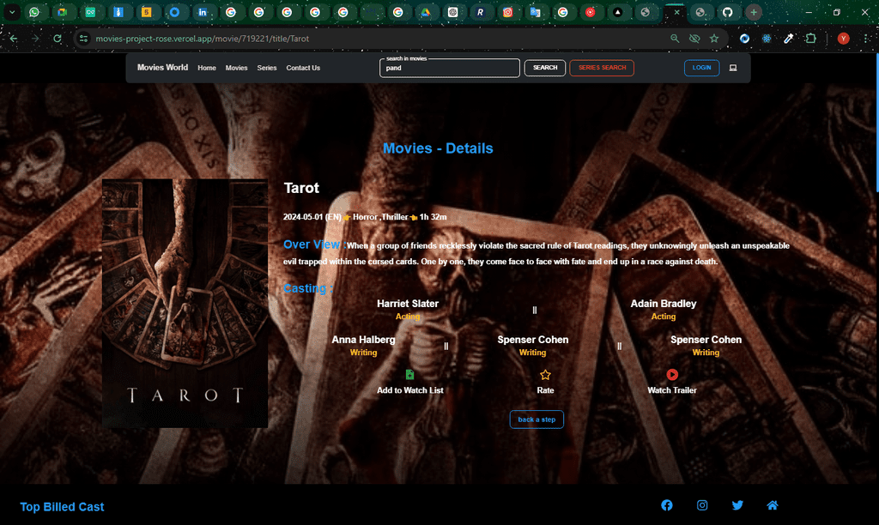Open the Movies menu item
The height and width of the screenshot is (525, 879).
click(237, 68)
